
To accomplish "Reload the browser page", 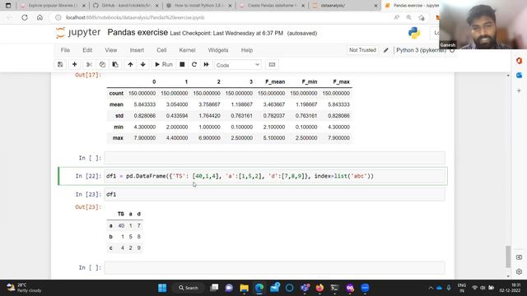I will (25, 17).
